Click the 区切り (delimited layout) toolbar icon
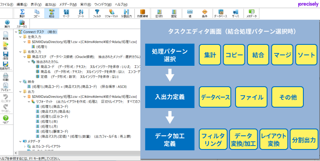The height and width of the screenshot is (161, 320). [x=159, y=13]
